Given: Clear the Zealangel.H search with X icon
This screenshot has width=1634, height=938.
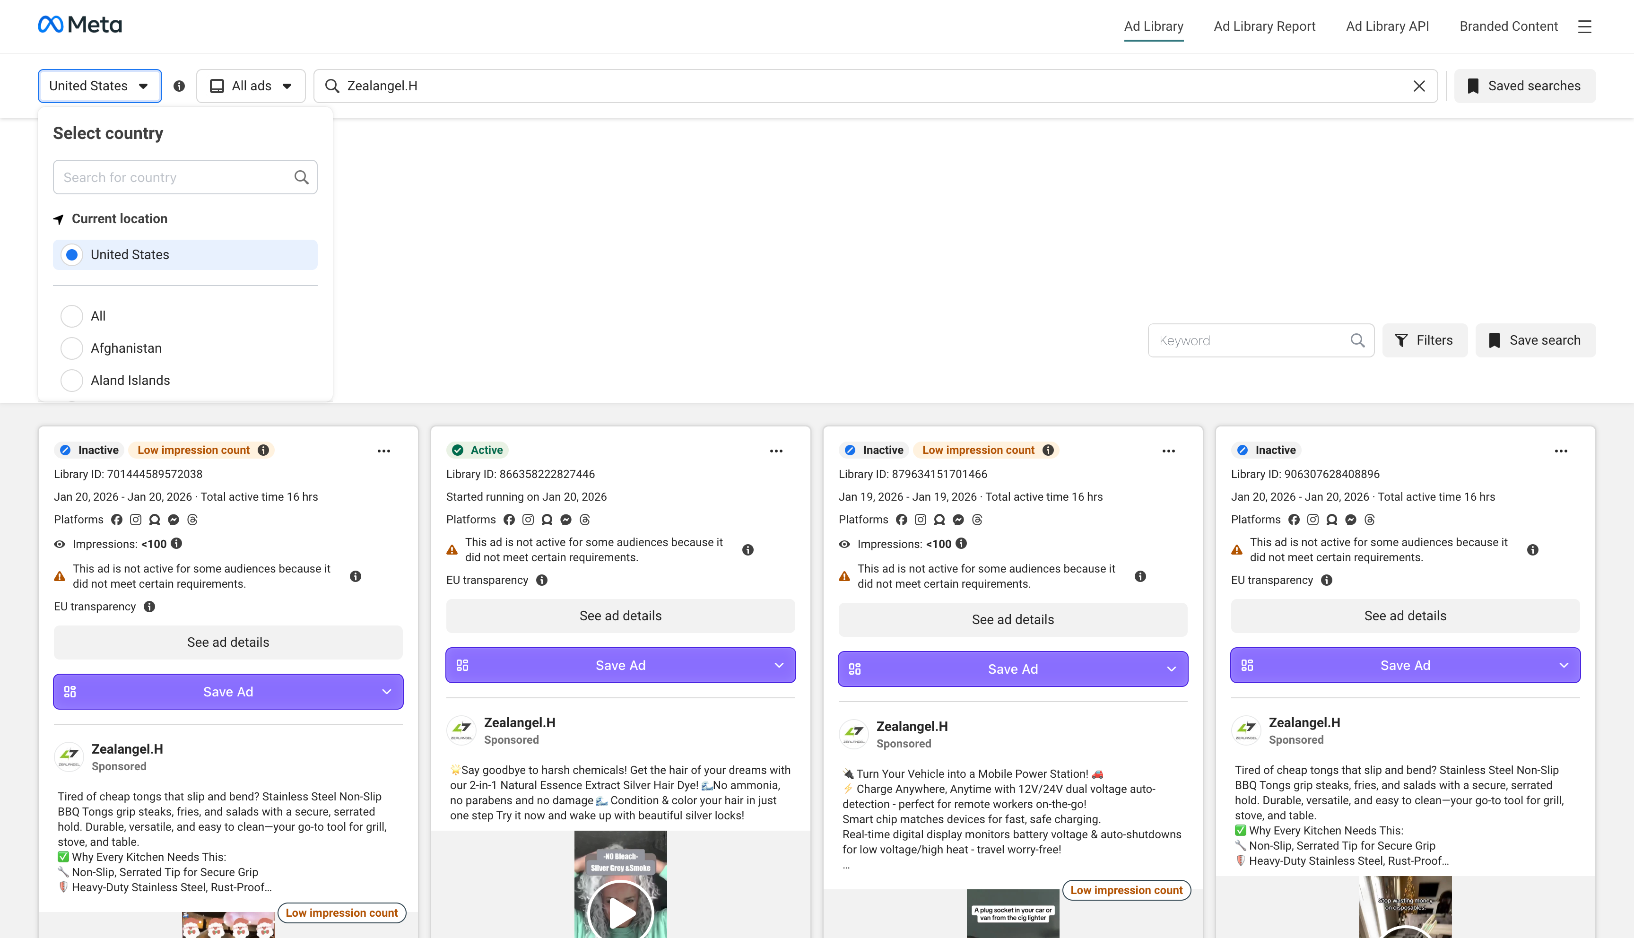Looking at the screenshot, I should coord(1419,86).
